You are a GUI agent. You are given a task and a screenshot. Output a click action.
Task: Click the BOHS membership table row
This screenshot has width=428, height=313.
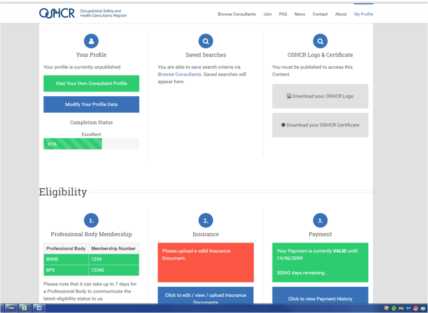[91, 259]
